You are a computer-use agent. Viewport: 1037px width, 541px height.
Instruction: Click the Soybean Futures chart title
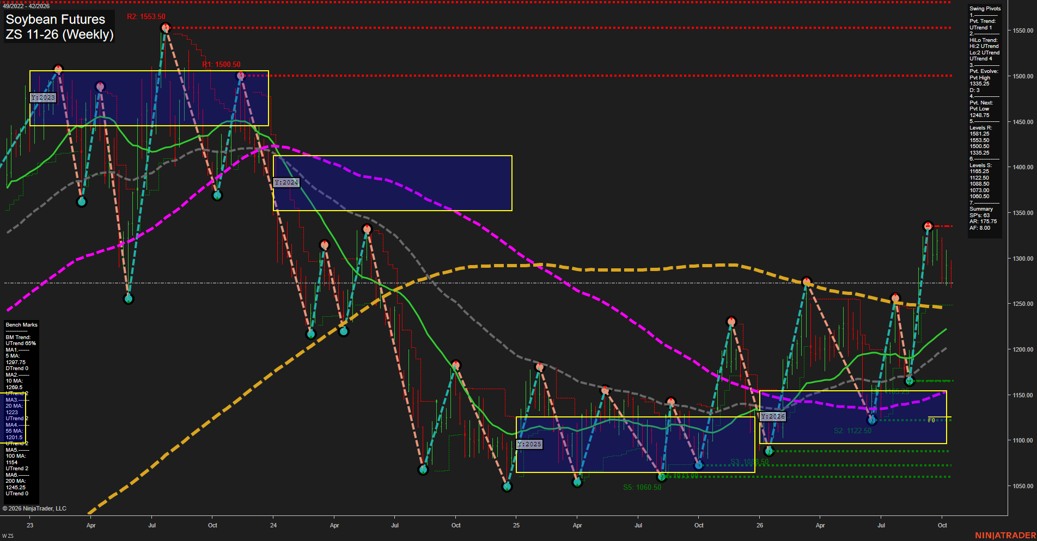point(56,19)
